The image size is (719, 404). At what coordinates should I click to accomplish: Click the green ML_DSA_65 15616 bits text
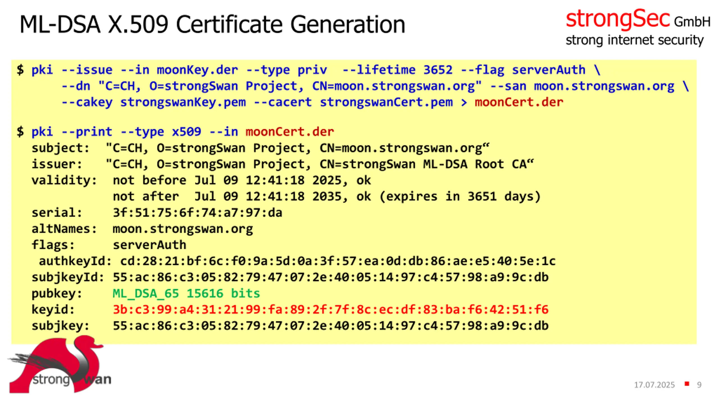(x=186, y=293)
